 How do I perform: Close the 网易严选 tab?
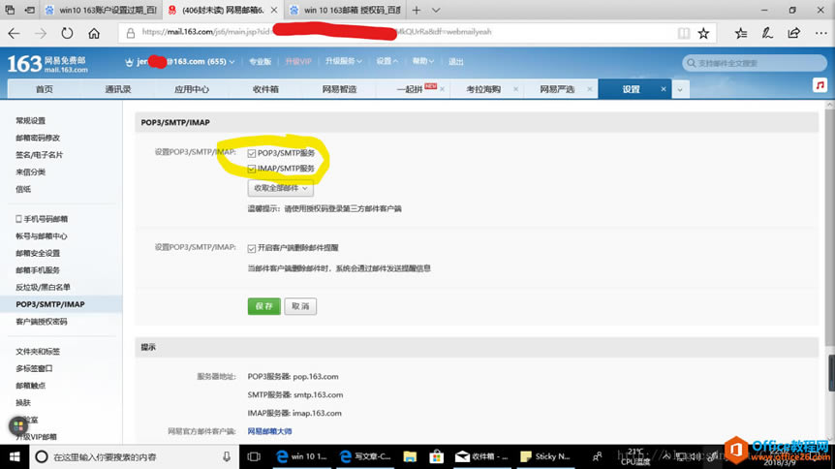pos(590,89)
